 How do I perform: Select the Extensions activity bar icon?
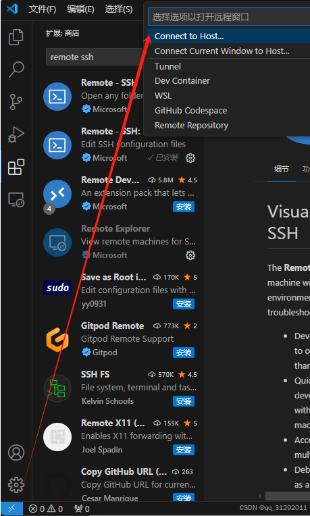[16, 167]
